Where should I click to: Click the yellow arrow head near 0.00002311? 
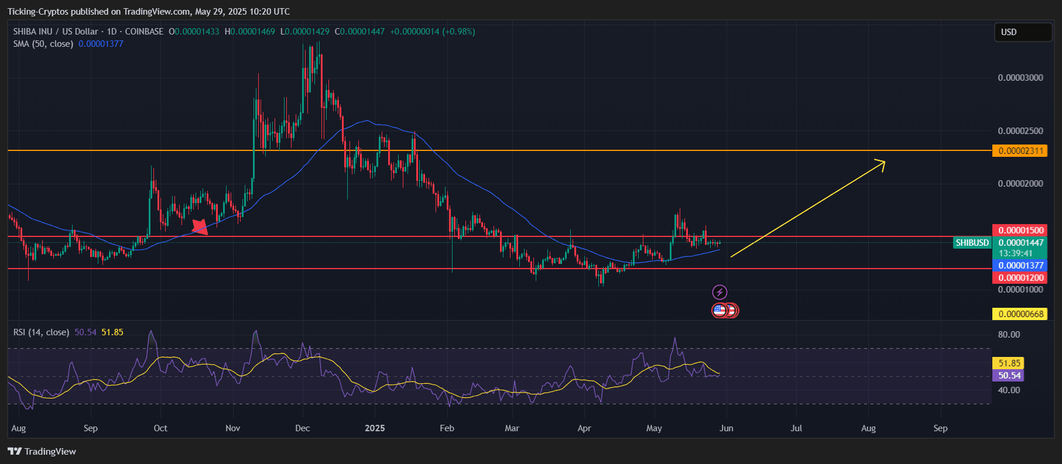point(879,164)
